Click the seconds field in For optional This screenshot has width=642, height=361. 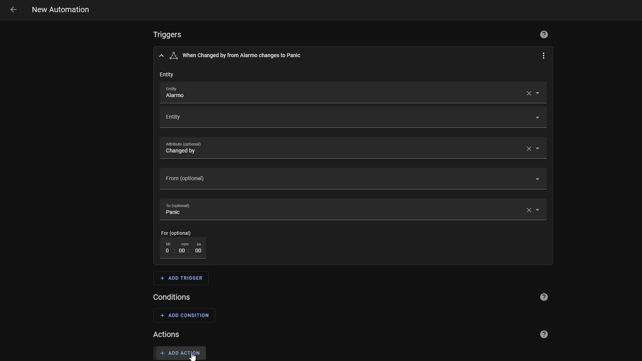pos(198,250)
